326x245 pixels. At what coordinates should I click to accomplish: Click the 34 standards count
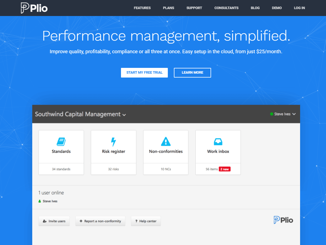pyautogui.click(x=61, y=169)
